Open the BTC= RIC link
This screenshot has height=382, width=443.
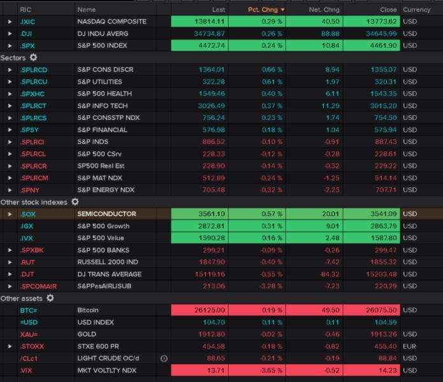29,310
